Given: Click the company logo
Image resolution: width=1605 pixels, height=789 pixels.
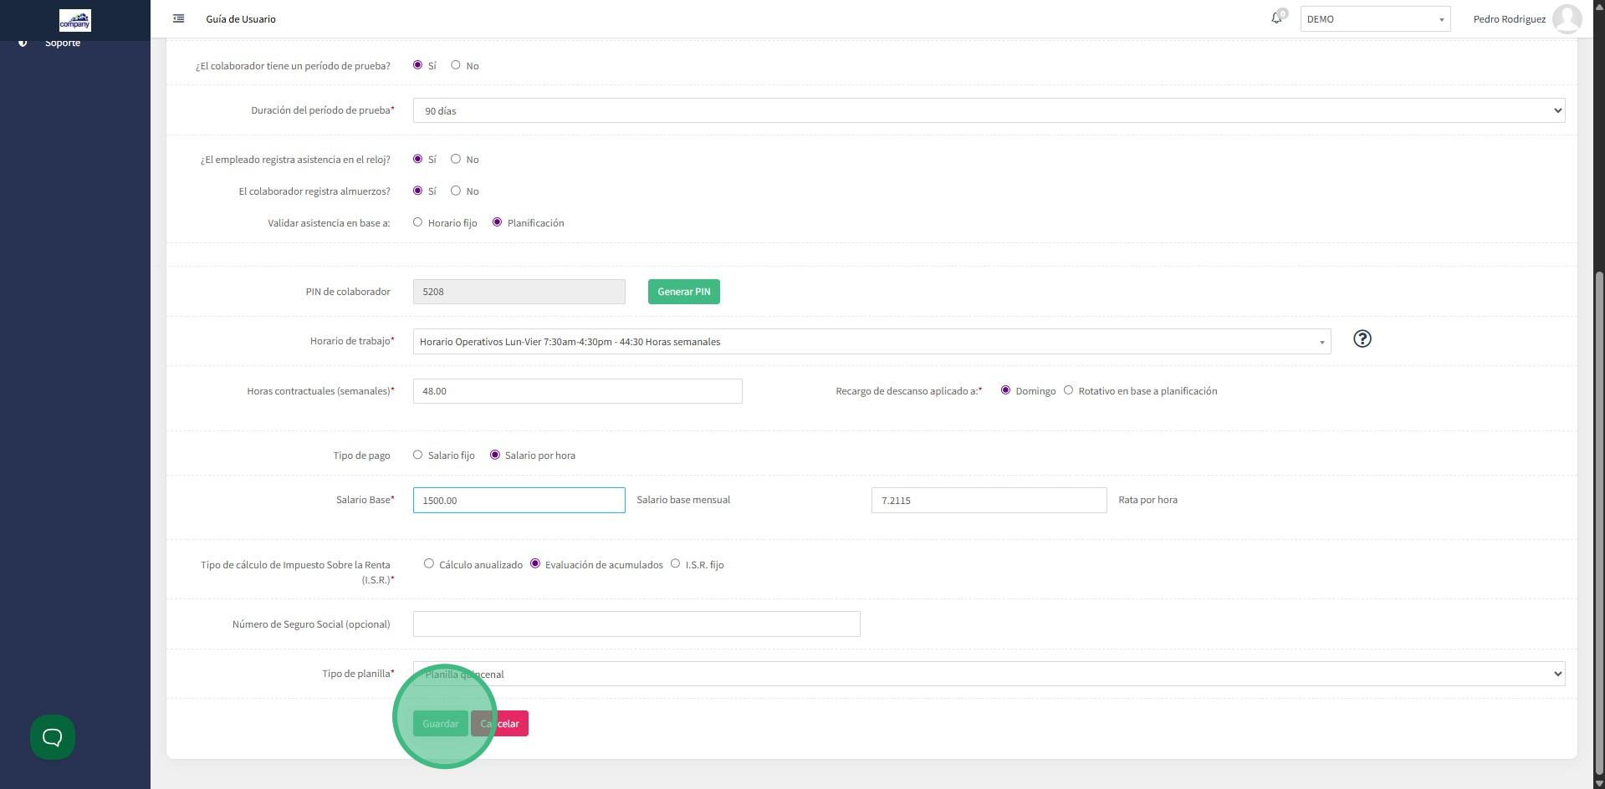Looking at the screenshot, I should tap(75, 20).
